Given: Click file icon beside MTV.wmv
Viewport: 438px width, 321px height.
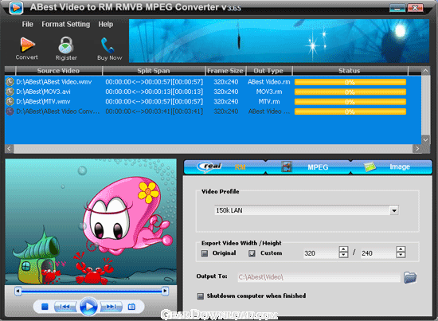Looking at the screenshot, I should click(10, 101).
